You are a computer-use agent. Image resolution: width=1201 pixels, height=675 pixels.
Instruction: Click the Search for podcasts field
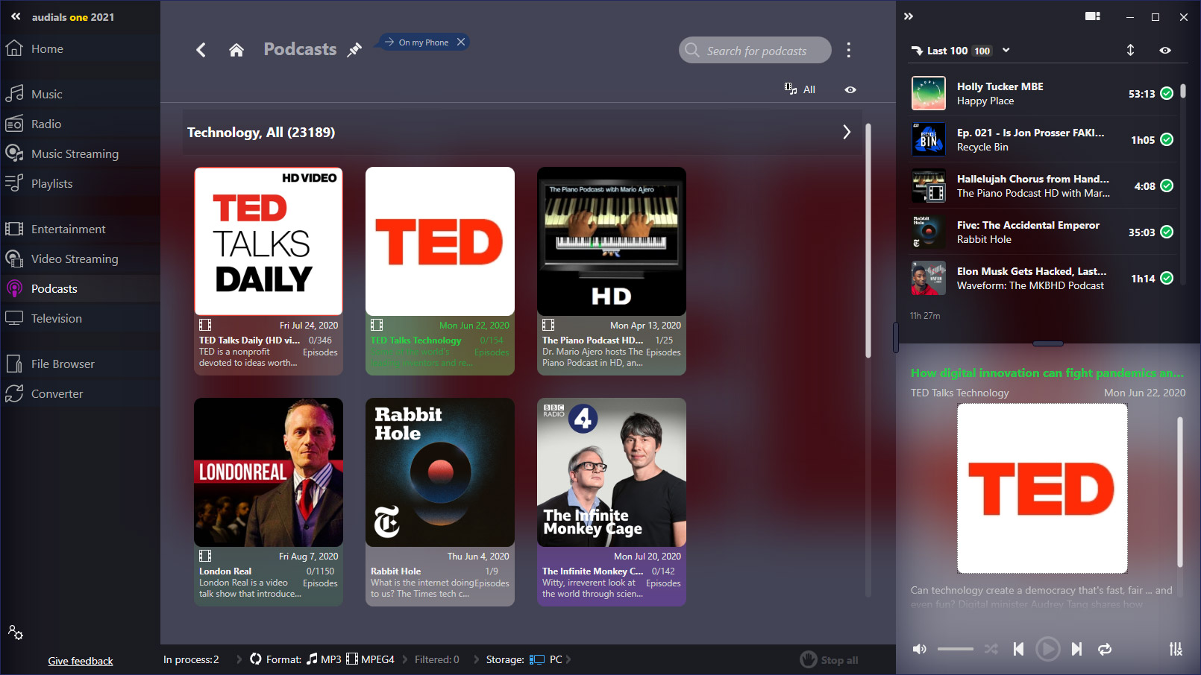(756, 51)
